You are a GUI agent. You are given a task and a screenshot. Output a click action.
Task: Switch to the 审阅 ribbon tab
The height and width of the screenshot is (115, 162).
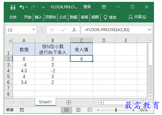pyautogui.click(x=84, y=17)
